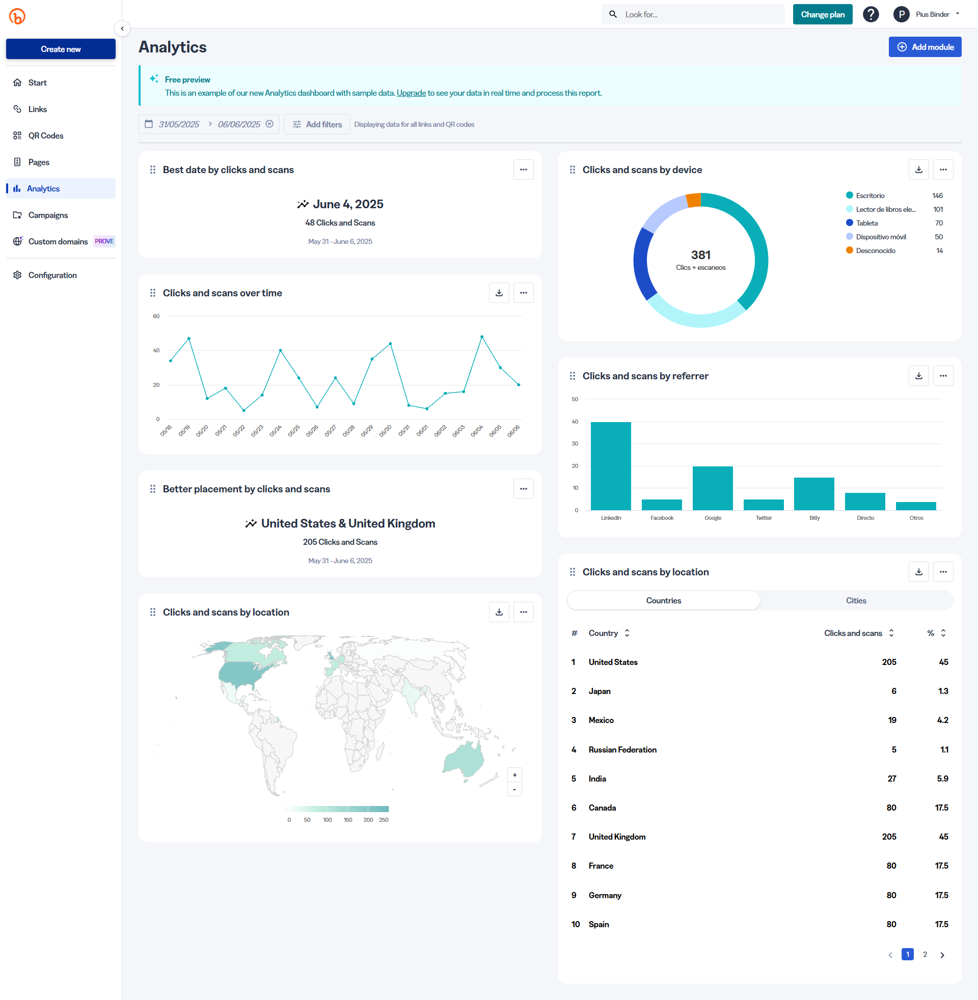This screenshot has width=978, height=1000.
Task: Toggle the Tableta legend item
Action: click(x=866, y=223)
